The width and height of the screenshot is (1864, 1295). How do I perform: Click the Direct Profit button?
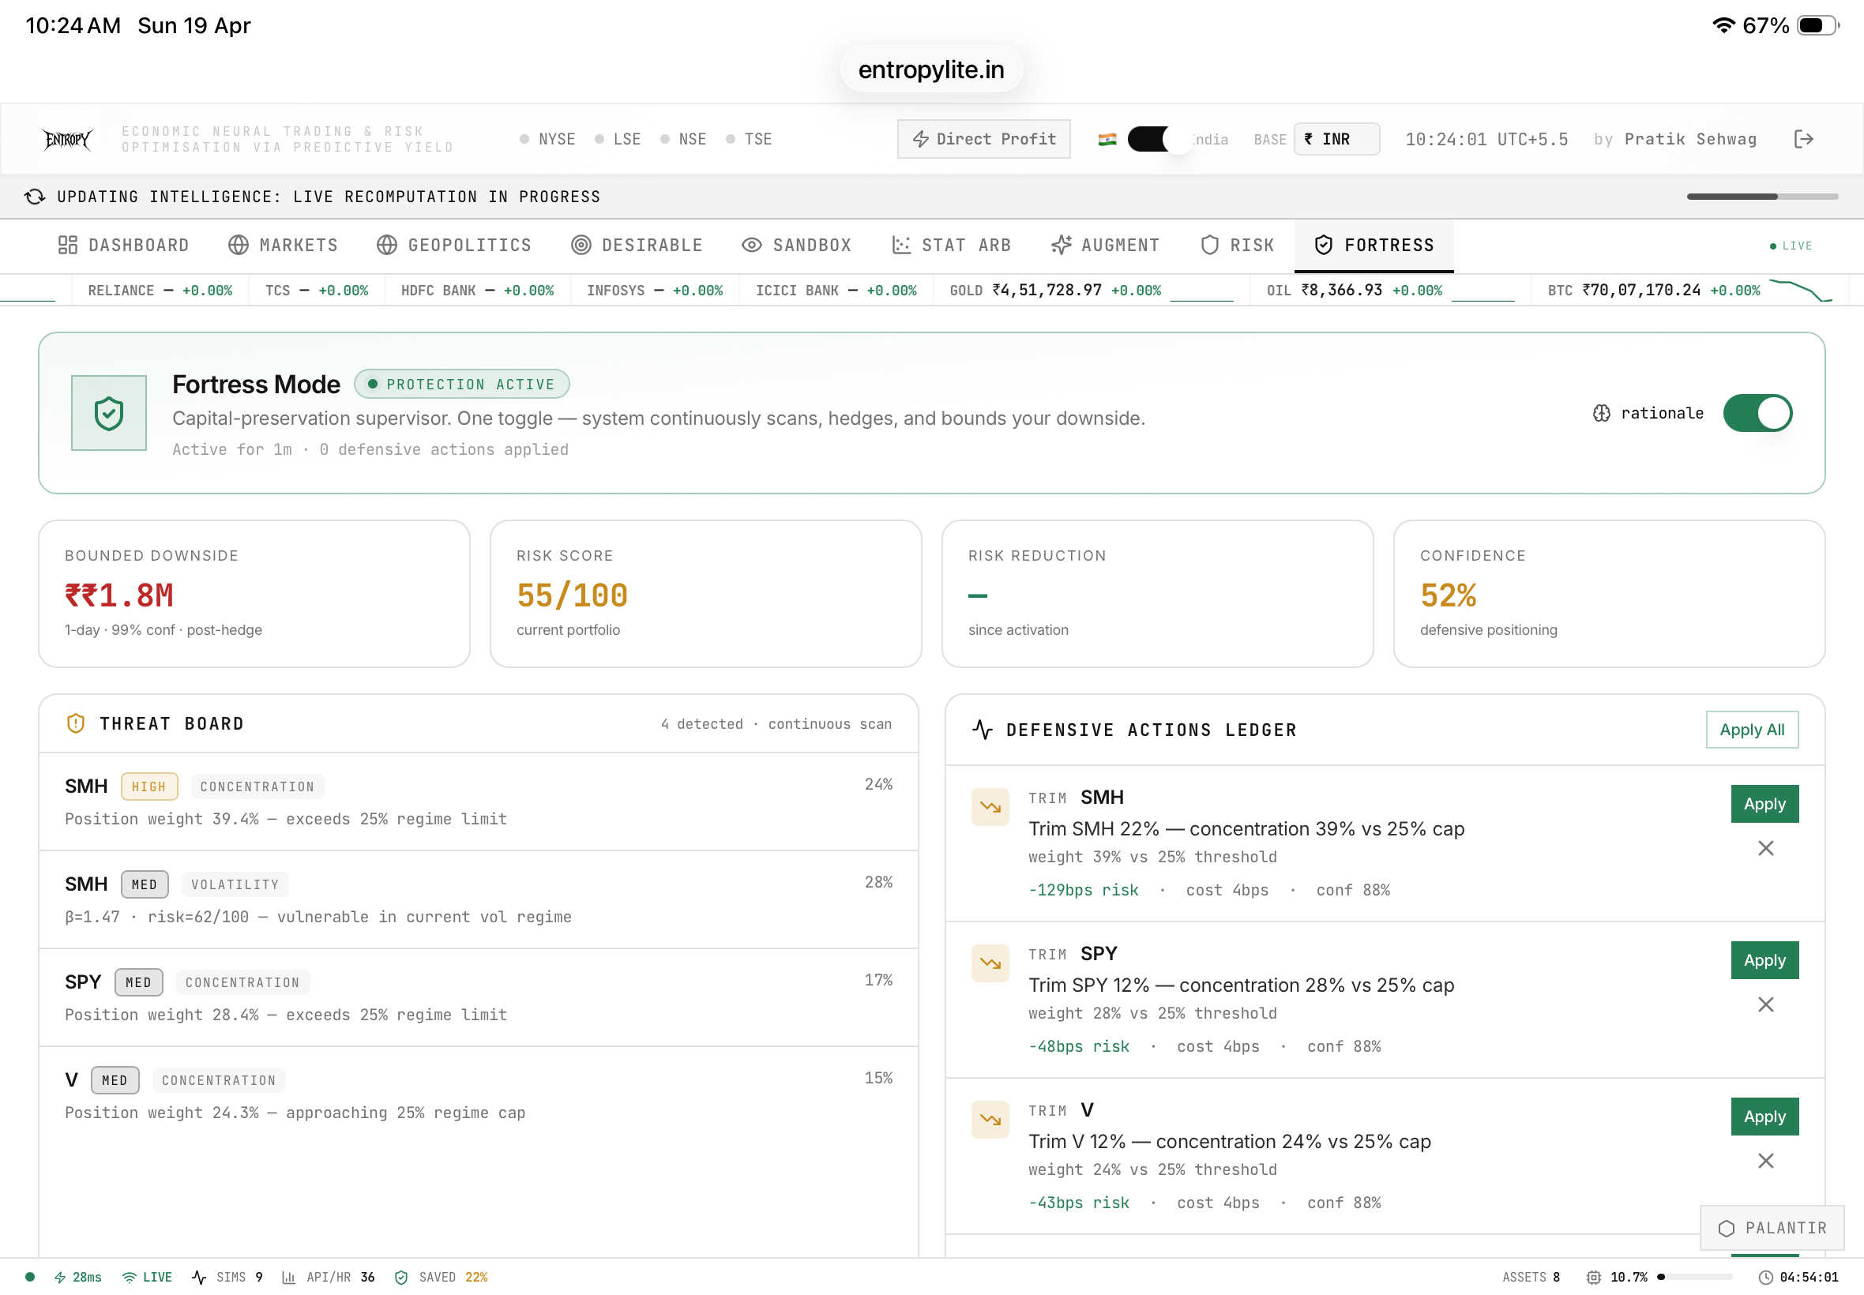983,139
